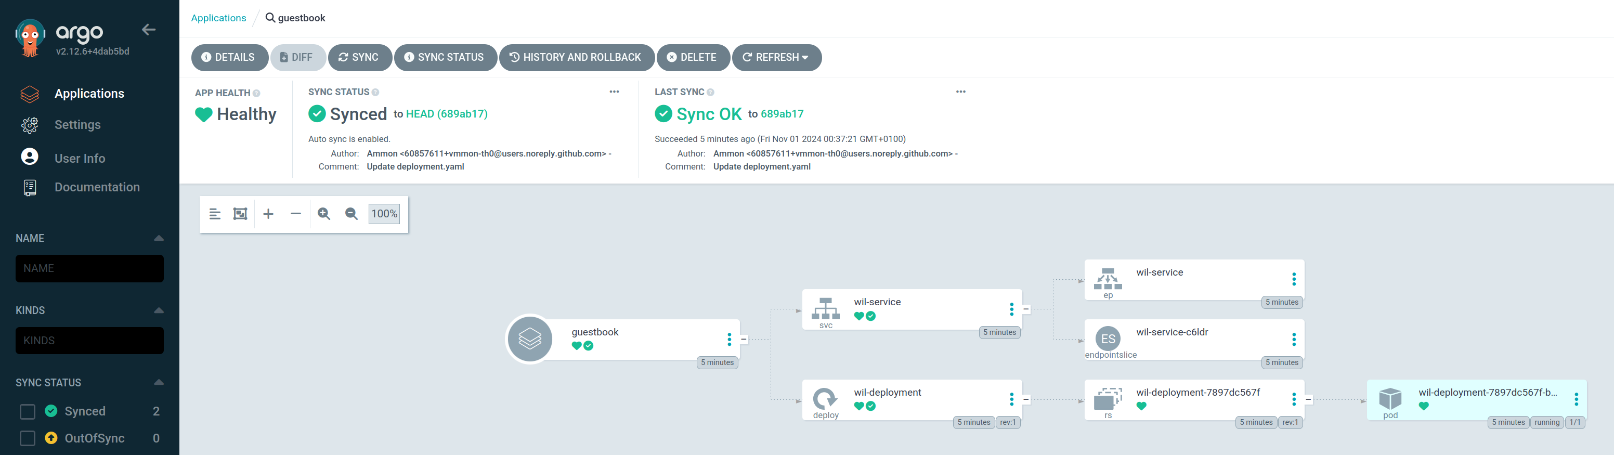Image resolution: width=1614 pixels, height=455 pixels.
Task: Follow the HEAD (689ab17) revision link
Action: click(447, 114)
